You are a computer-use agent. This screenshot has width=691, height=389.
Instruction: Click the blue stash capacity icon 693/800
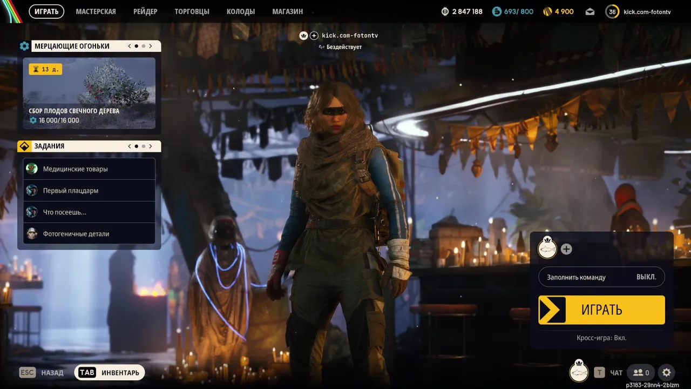(x=497, y=11)
